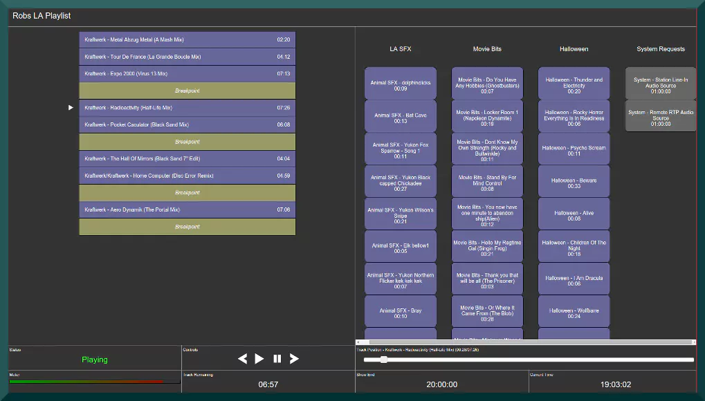Click the LA SFX column header
The width and height of the screenshot is (705, 401).
coord(400,49)
